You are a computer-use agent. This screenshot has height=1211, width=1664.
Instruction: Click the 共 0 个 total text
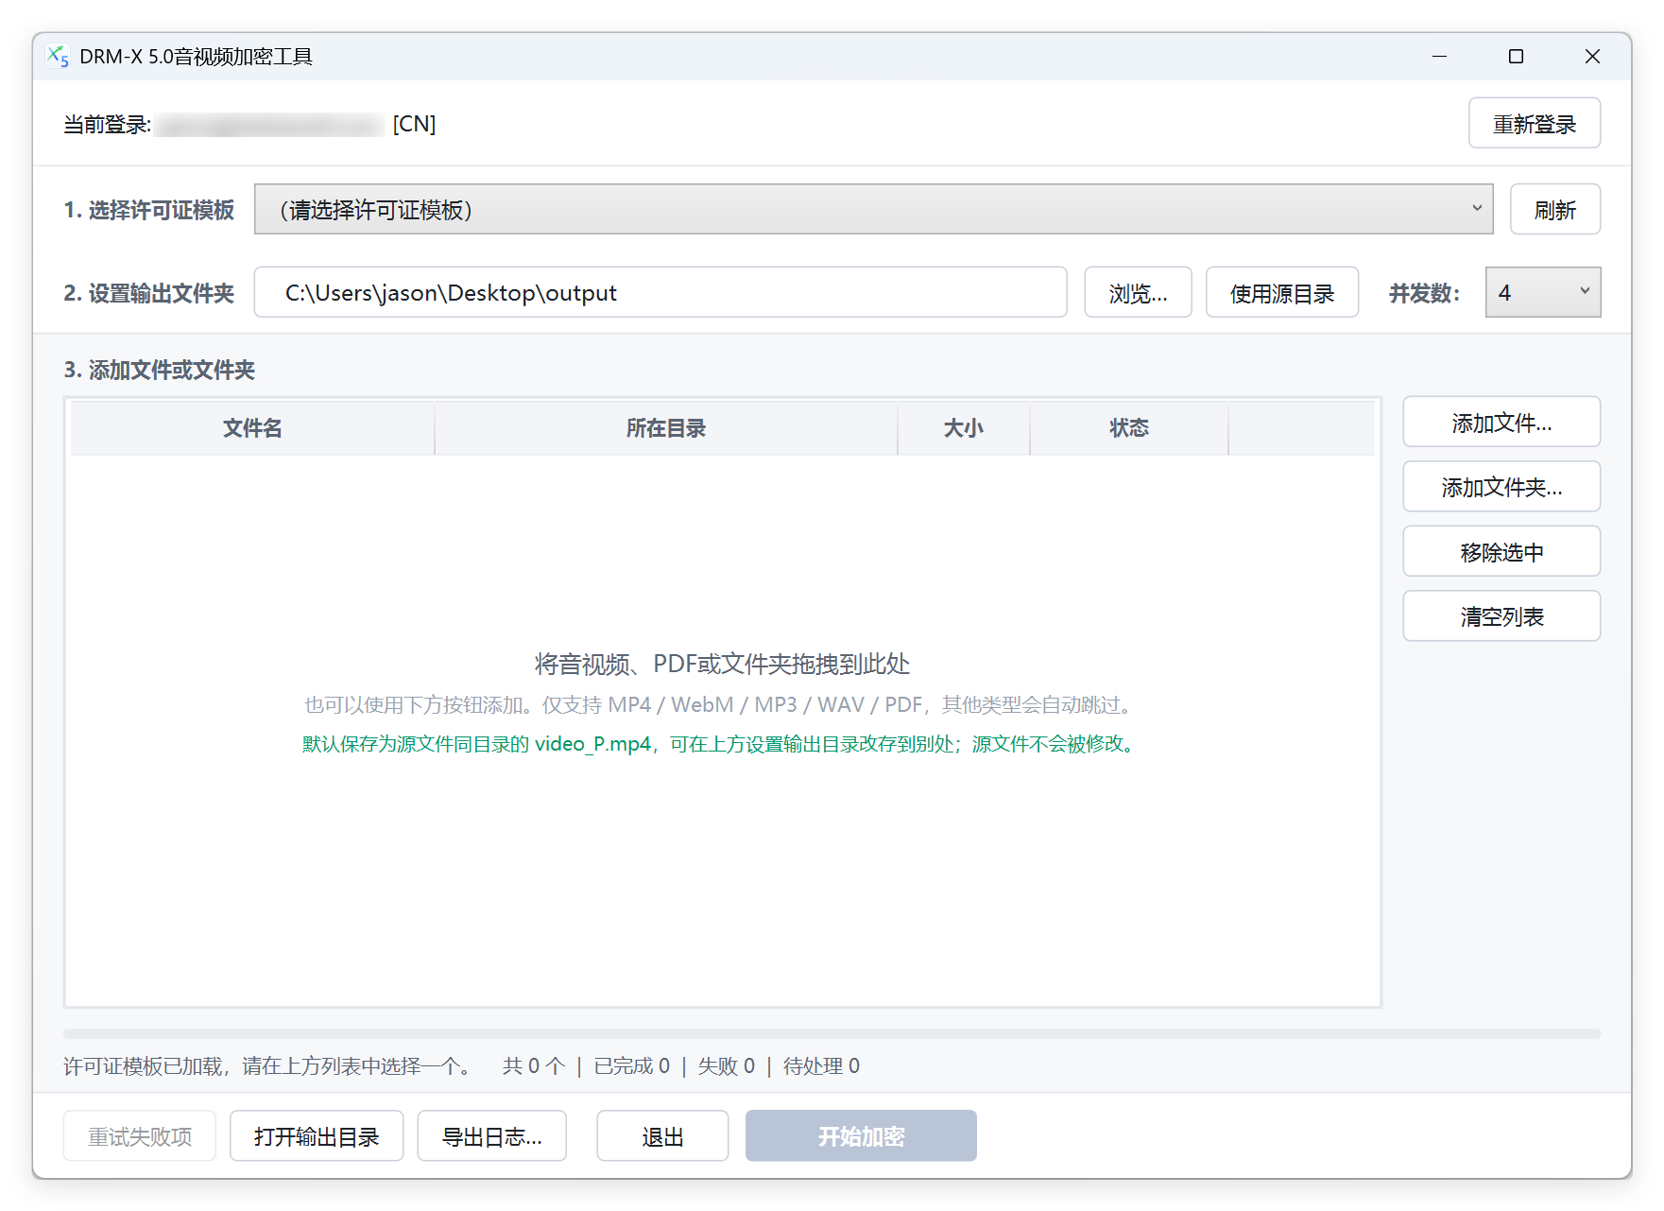pyautogui.click(x=534, y=1066)
